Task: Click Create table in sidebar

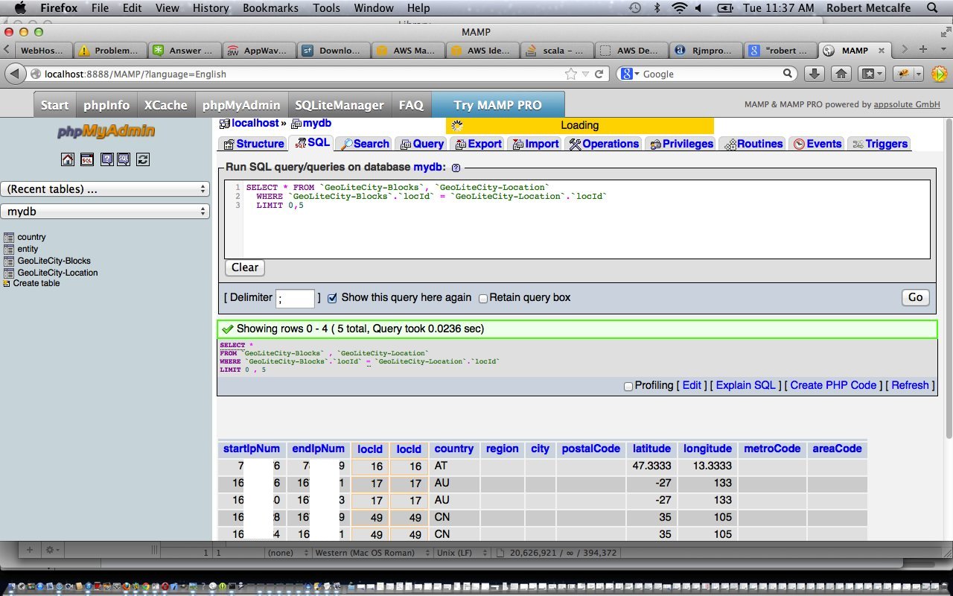Action: click(x=36, y=283)
